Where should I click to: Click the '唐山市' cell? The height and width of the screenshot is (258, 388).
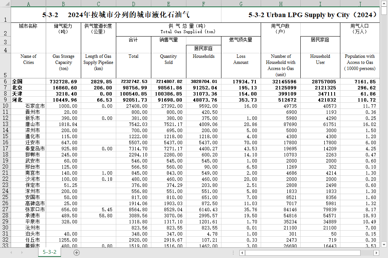coord(32,124)
